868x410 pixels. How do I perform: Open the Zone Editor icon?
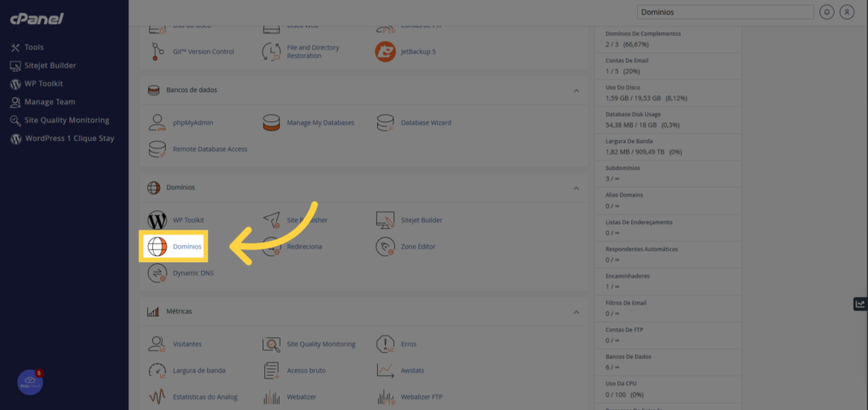(386, 247)
